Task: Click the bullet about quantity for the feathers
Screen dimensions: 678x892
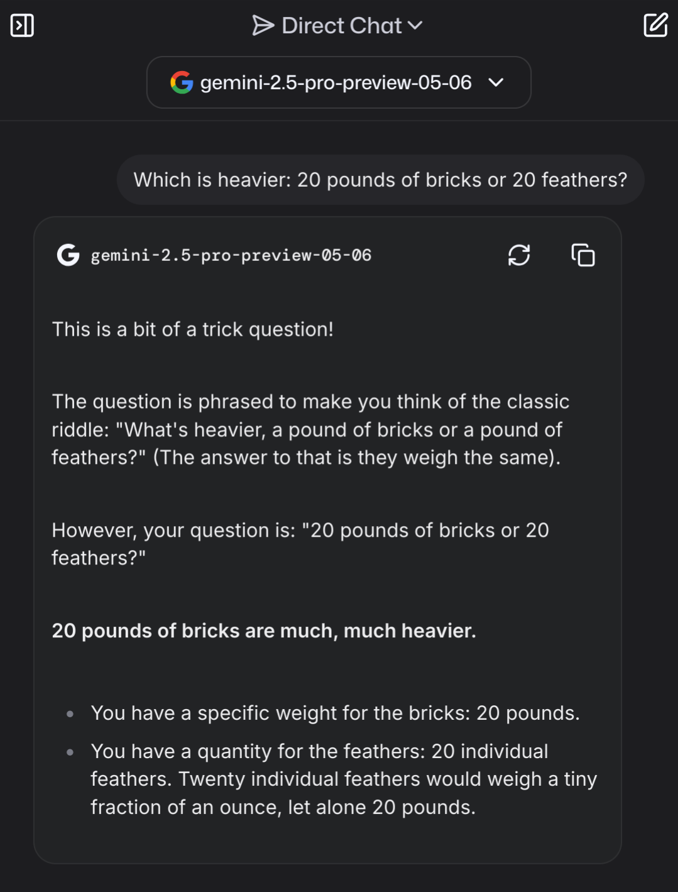Action: (x=344, y=779)
